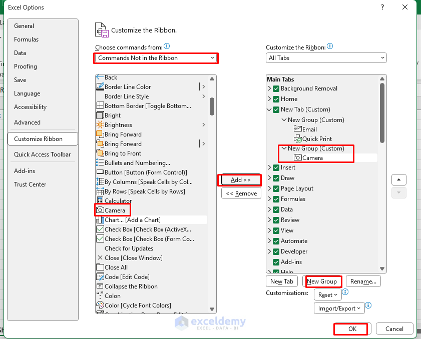421x339 pixels.
Task: Select the Cycle Font Colors palette icon
Action: point(100,305)
